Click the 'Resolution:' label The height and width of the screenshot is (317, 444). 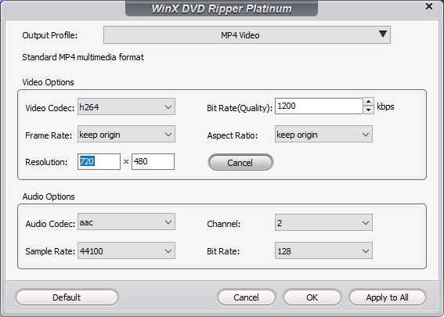point(46,162)
